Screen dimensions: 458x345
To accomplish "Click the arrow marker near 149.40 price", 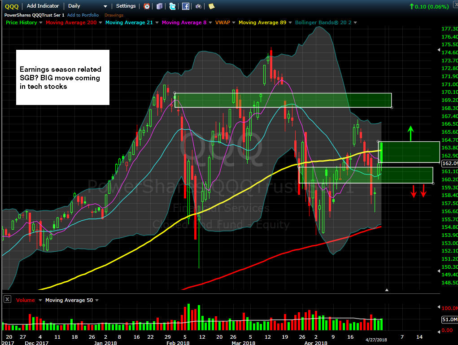I will (x=439, y=271).
